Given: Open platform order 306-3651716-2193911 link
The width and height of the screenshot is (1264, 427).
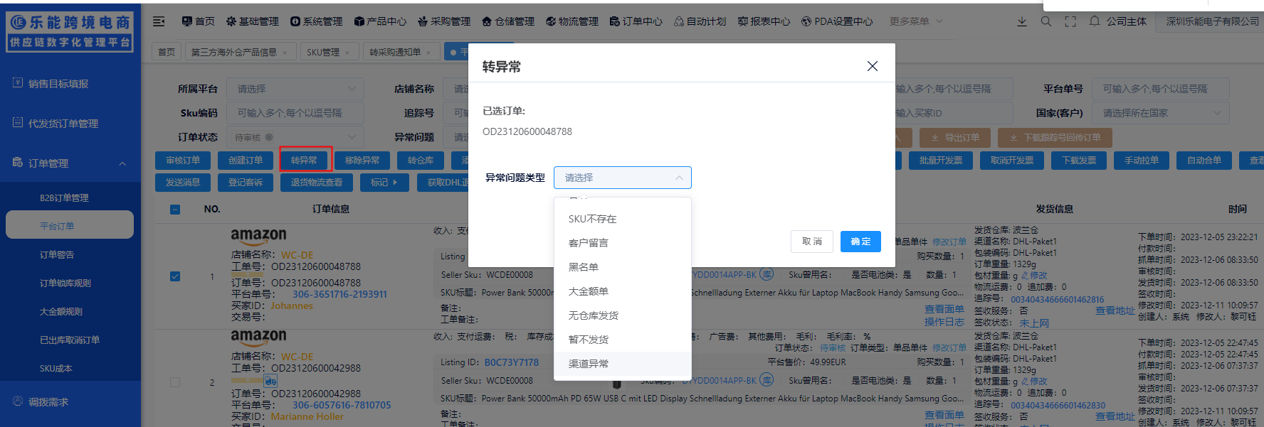Looking at the screenshot, I should pyautogui.click(x=340, y=294).
